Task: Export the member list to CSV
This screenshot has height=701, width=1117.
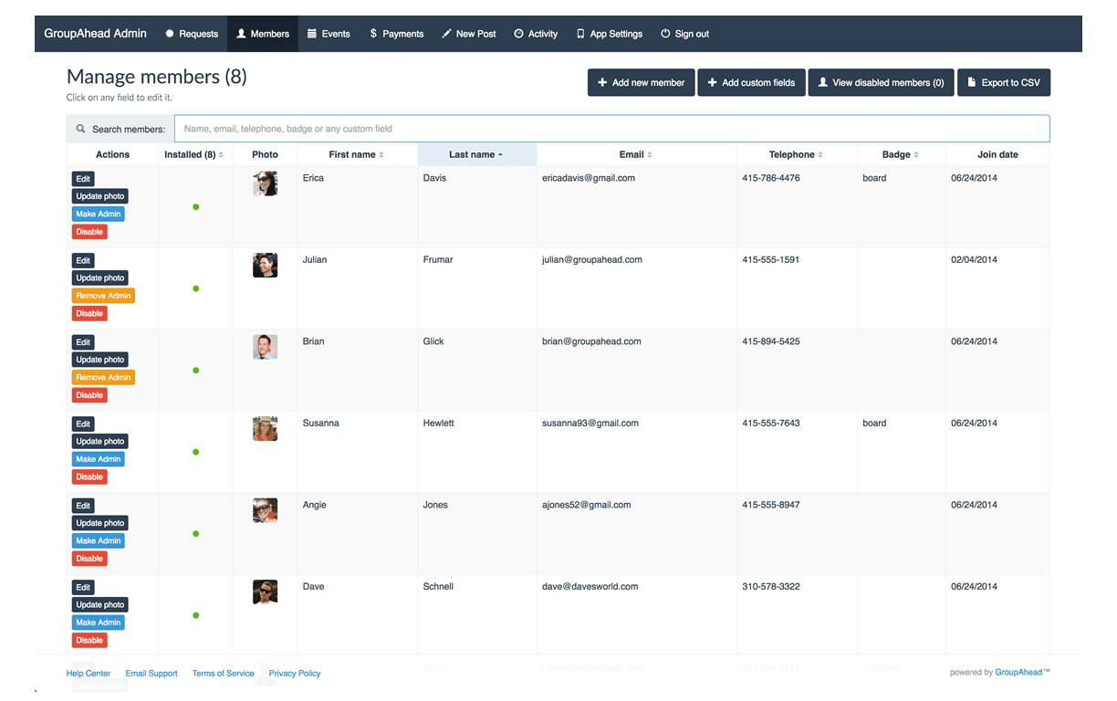Action: (x=1004, y=83)
